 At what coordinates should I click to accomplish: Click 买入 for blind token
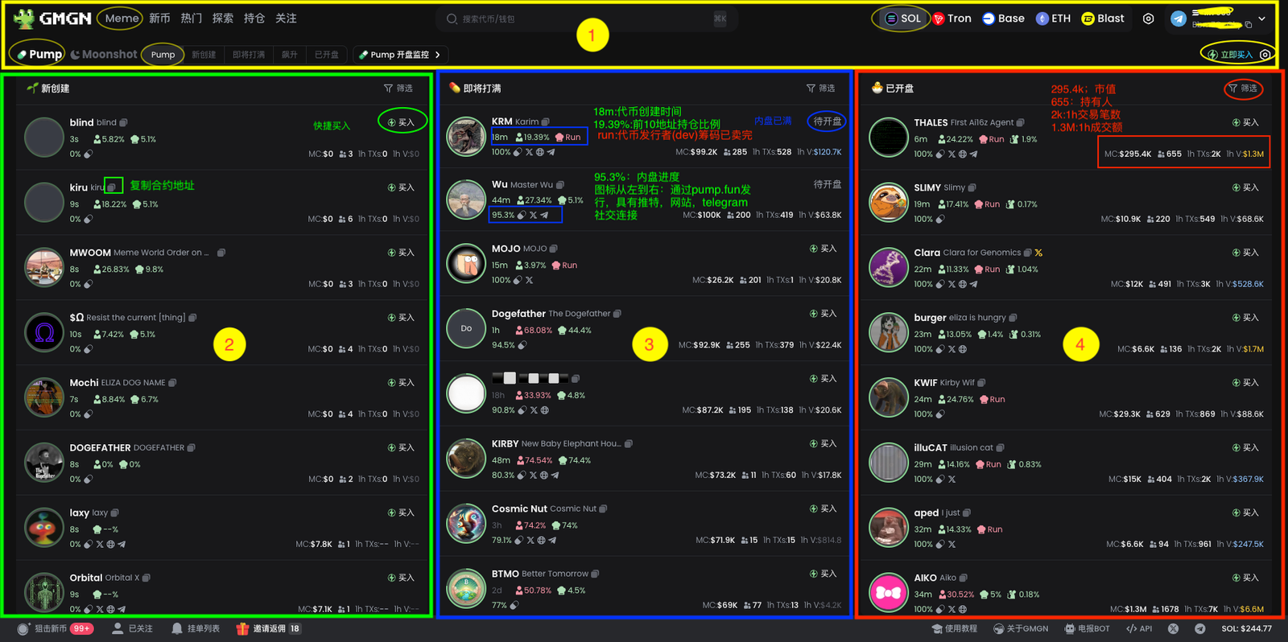[401, 122]
